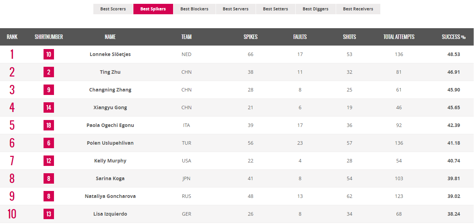
Task: Click shirt number badge 9
Action: 49,90
